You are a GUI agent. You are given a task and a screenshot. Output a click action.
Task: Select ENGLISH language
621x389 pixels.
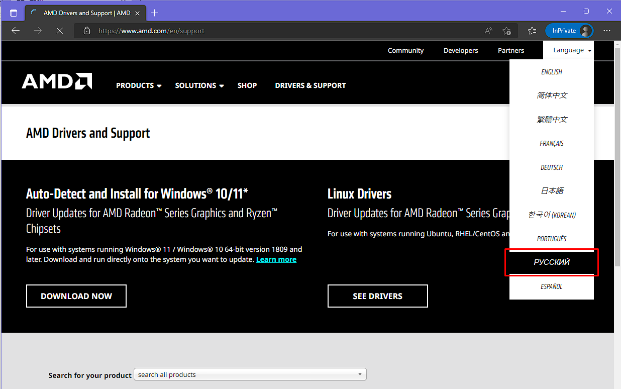pyautogui.click(x=552, y=72)
